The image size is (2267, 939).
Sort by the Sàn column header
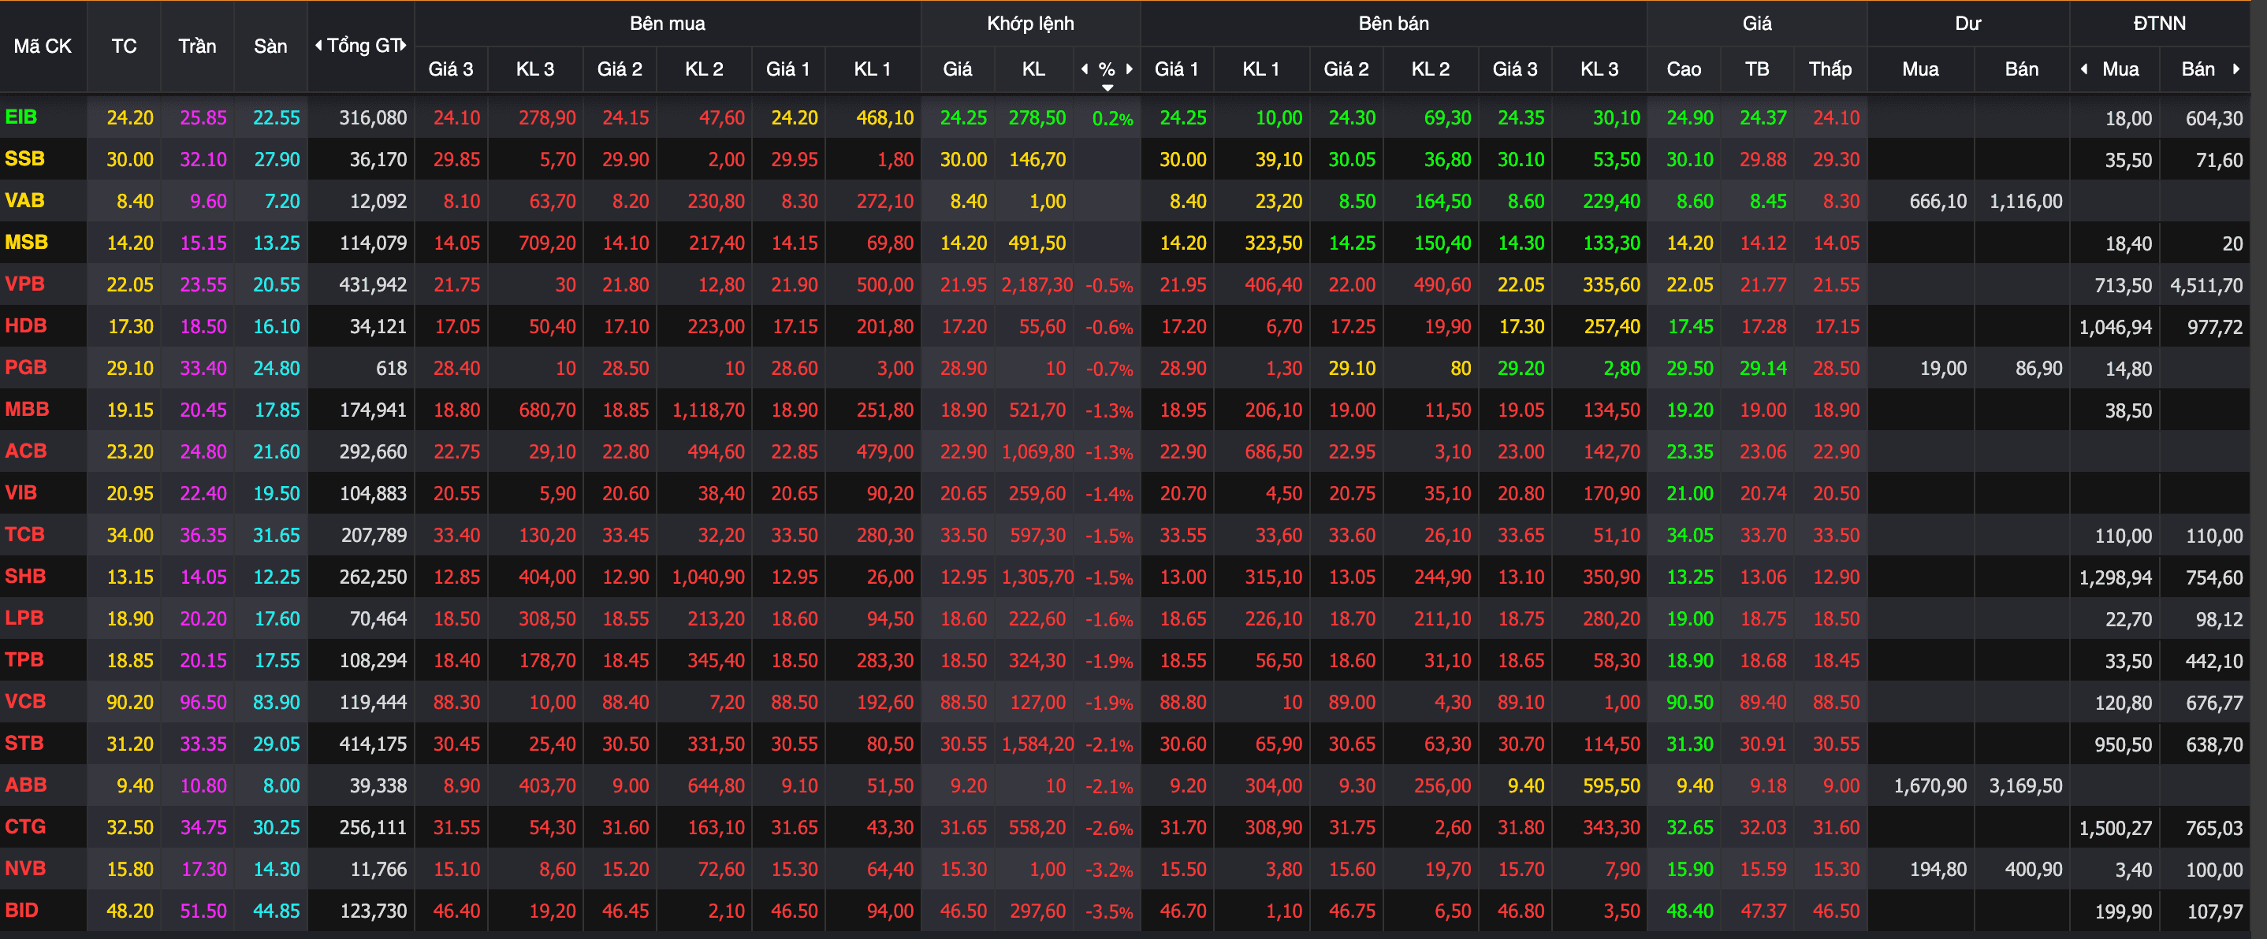(271, 46)
